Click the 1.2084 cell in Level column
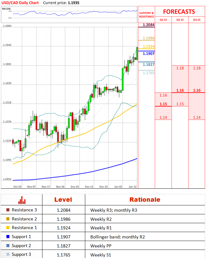Viewport: 206px width, 258px height. [x=64, y=210]
